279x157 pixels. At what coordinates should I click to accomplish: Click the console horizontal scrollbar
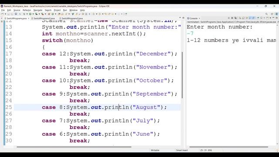228,147
